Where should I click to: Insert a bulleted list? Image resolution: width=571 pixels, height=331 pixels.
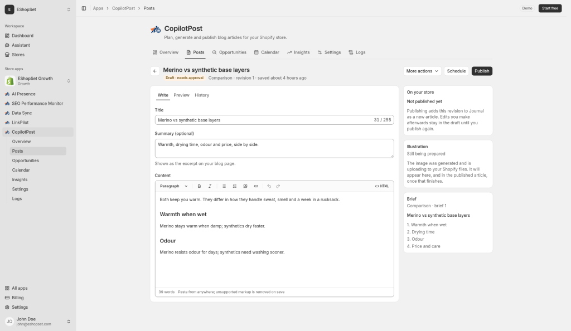(x=224, y=186)
